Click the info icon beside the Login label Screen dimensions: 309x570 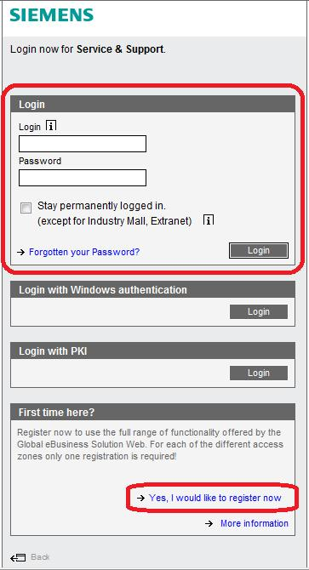pos(51,126)
